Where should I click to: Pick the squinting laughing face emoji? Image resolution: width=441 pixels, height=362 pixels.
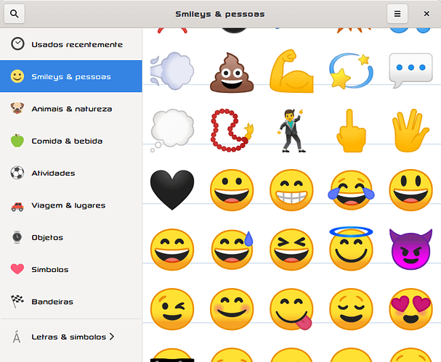291,250
